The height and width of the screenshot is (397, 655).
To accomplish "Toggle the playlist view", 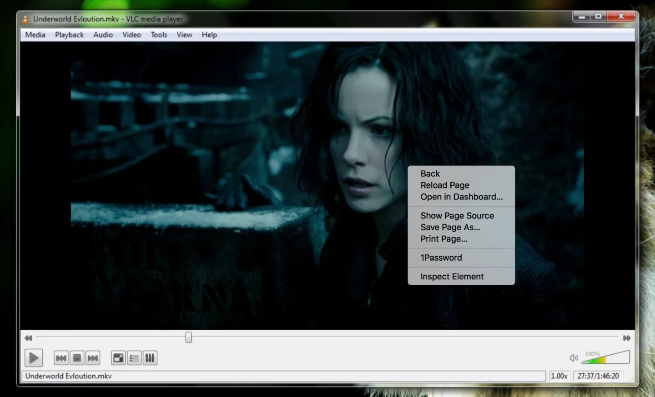I will tap(134, 357).
